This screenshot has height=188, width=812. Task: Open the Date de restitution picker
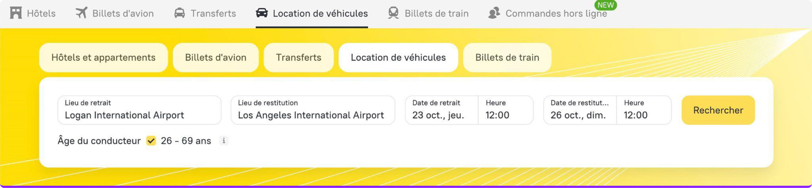[580, 110]
